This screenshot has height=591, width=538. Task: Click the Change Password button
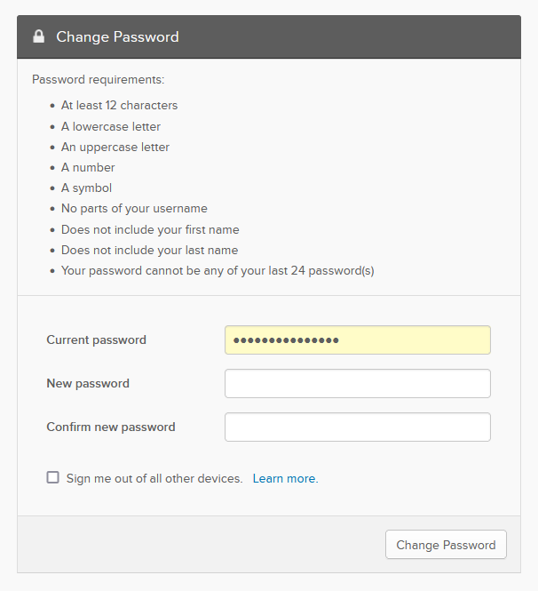tap(446, 545)
